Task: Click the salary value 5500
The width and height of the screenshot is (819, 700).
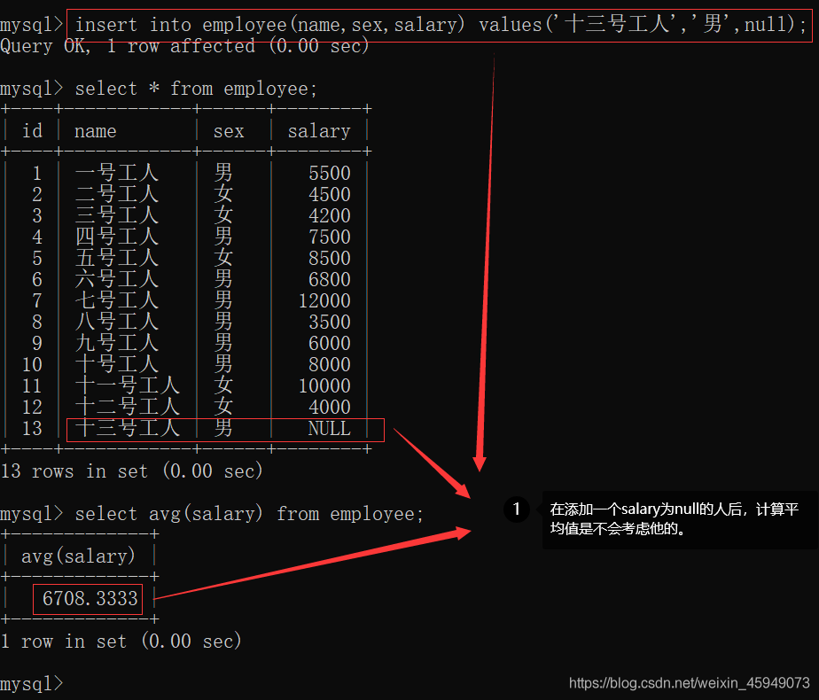Action: (x=330, y=174)
